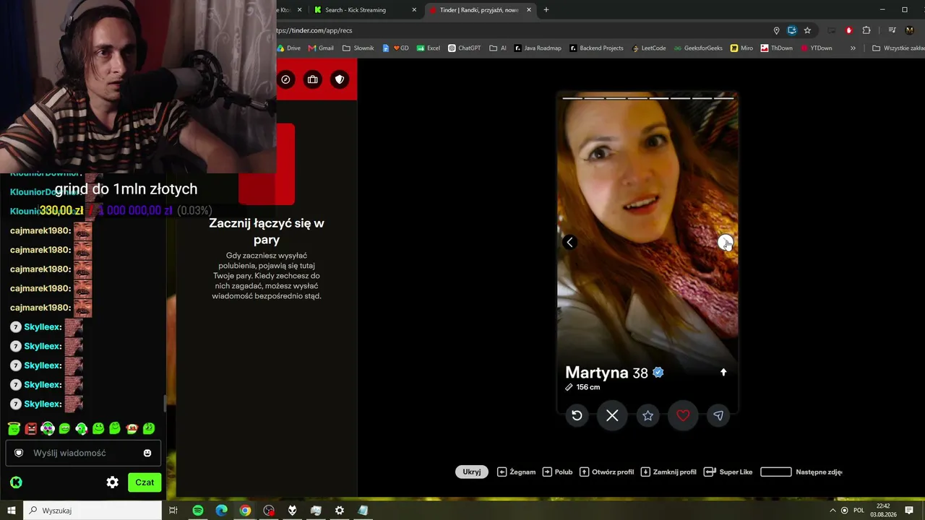The width and height of the screenshot is (925, 520).
Task: Click the Wyszukaj taskbar search box
Action: click(94, 511)
